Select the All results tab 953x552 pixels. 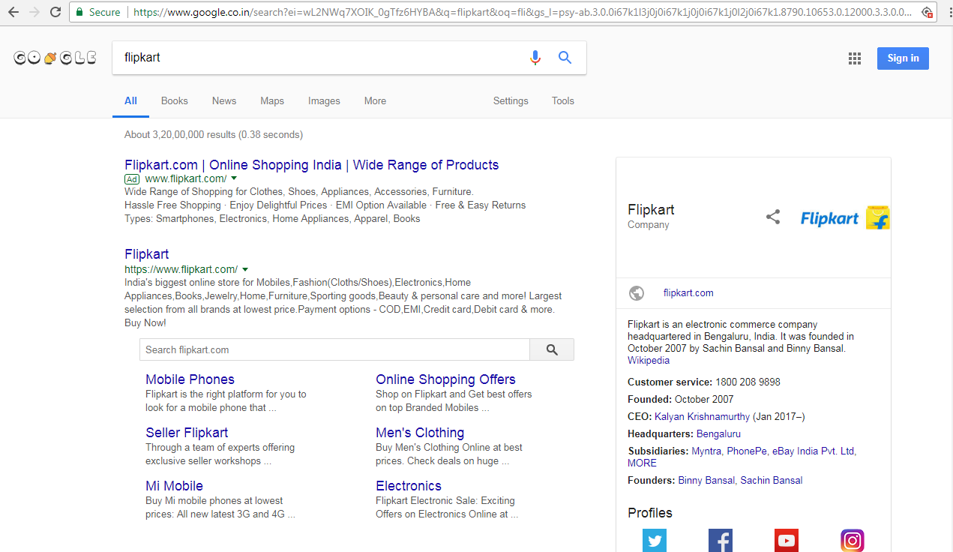(x=130, y=100)
